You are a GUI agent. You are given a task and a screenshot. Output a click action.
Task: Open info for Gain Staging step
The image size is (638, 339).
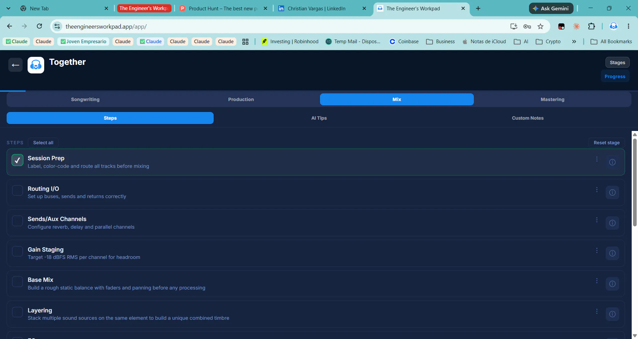[612, 253]
